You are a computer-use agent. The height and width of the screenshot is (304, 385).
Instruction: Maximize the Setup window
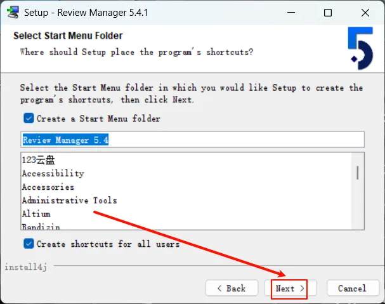[x=328, y=12]
